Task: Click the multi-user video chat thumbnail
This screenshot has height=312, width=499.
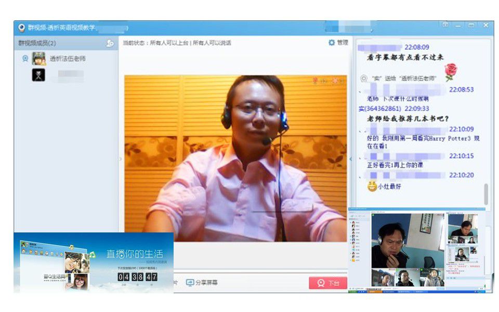Action: pyautogui.click(x=417, y=249)
